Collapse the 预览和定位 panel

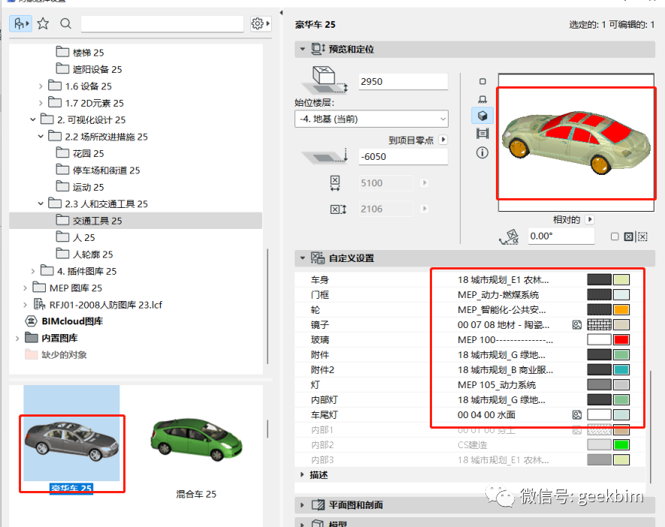click(x=302, y=49)
